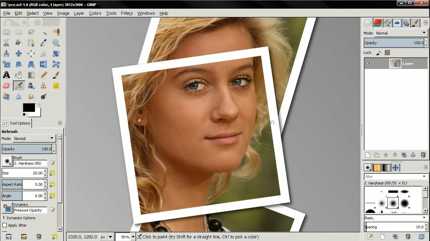This screenshot has height=241, width=430.
Task: Click the foreground black color swatch
Action: click(29, 107)
